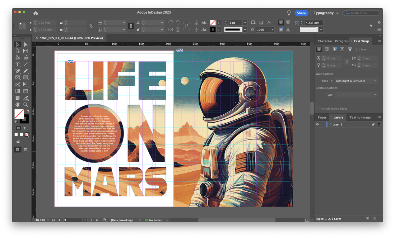Open the Contour Options Type dropdown
The width and height of the screenshot is (395, 238).
356,95
